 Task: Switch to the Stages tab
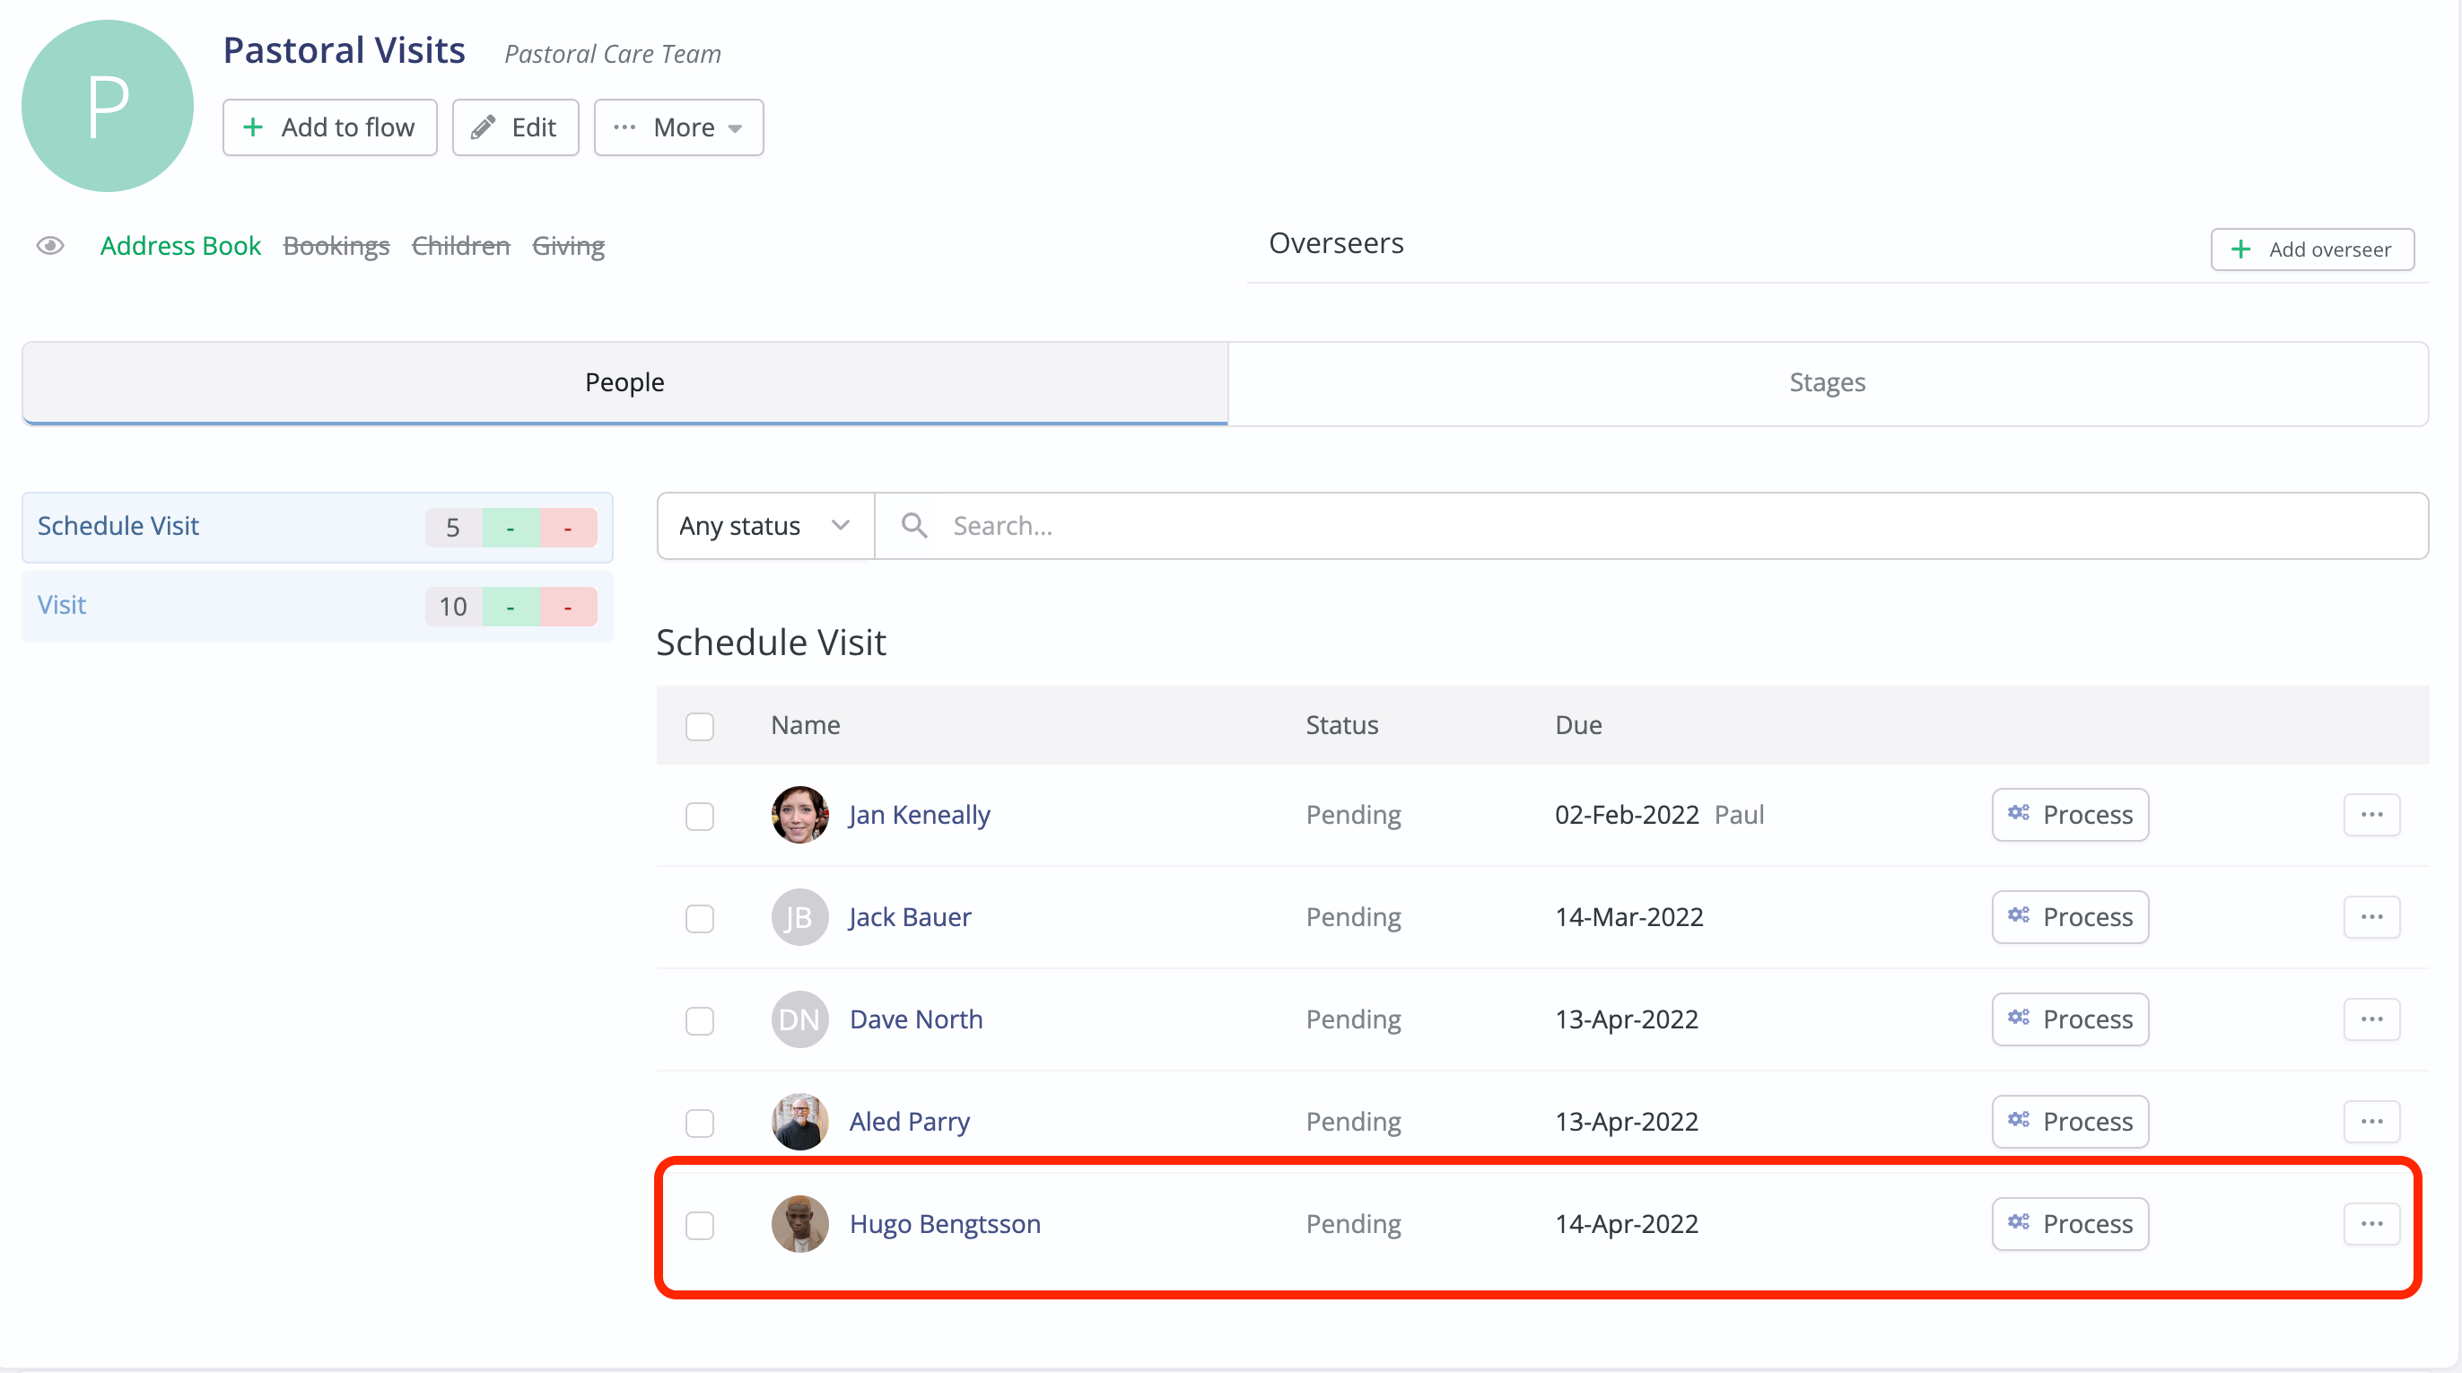click(1827, 382)
